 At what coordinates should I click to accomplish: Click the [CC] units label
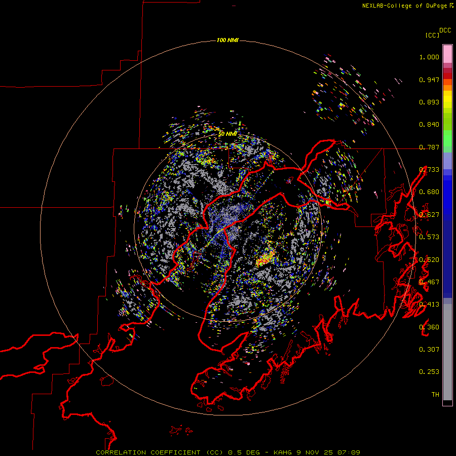click(433, 35)
